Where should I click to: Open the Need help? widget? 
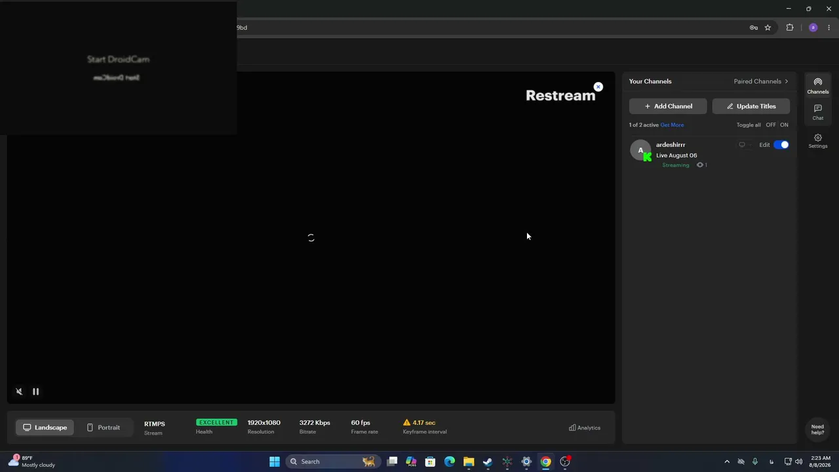point(817,429)
